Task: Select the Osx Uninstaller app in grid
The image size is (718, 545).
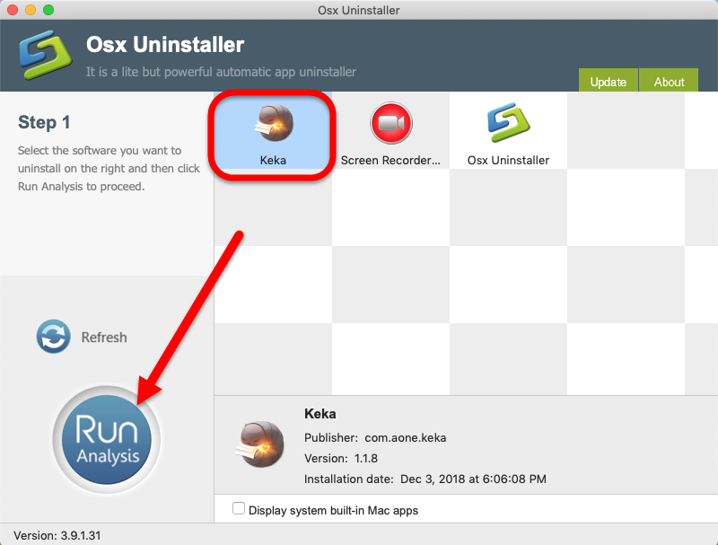Action: tap(508, 123)
